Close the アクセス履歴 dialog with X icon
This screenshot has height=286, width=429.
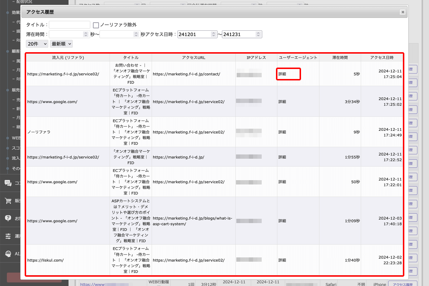403,12
